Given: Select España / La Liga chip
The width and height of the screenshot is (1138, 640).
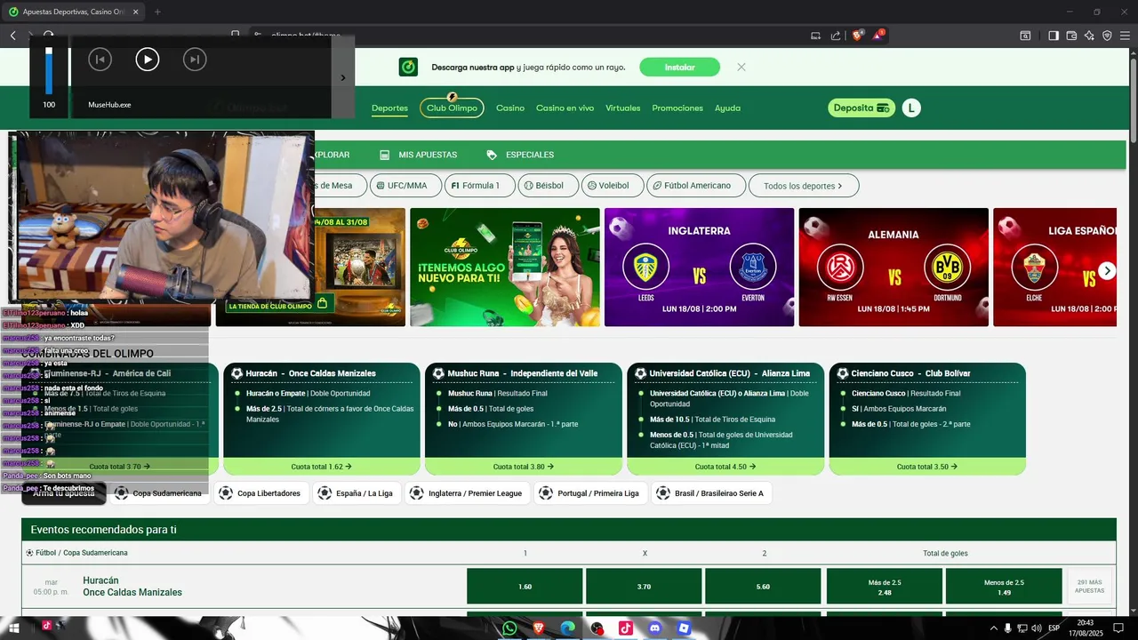Looking at the screenshot, I should 356,493.
